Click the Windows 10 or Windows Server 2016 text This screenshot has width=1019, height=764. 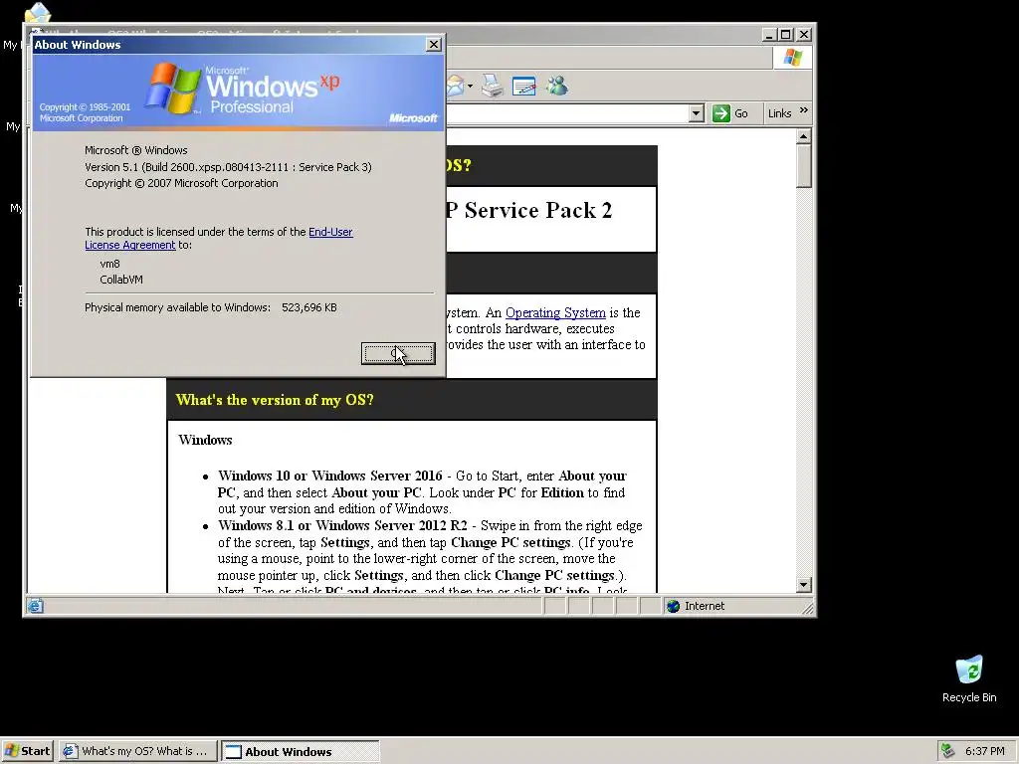tap(330, 476)
